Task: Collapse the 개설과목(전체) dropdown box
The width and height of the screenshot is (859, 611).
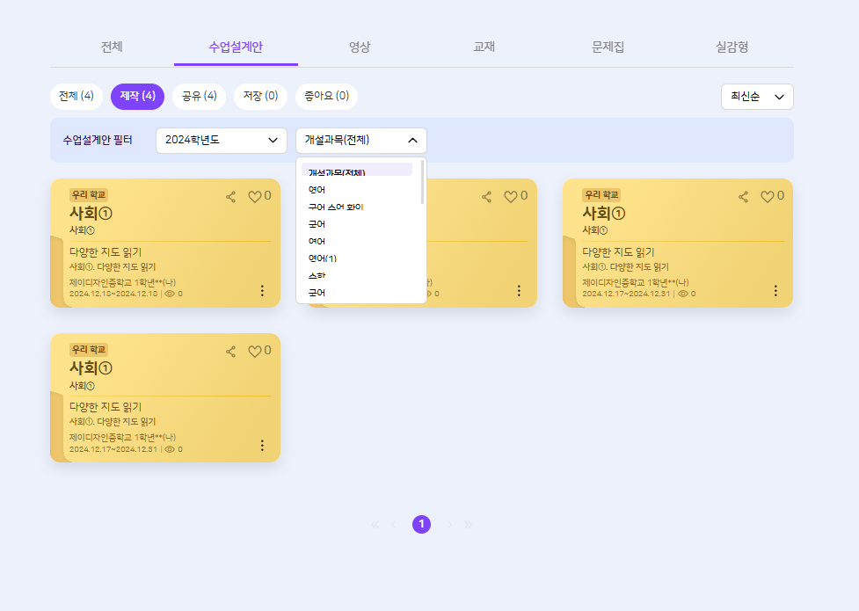Action: pos(361,140)
